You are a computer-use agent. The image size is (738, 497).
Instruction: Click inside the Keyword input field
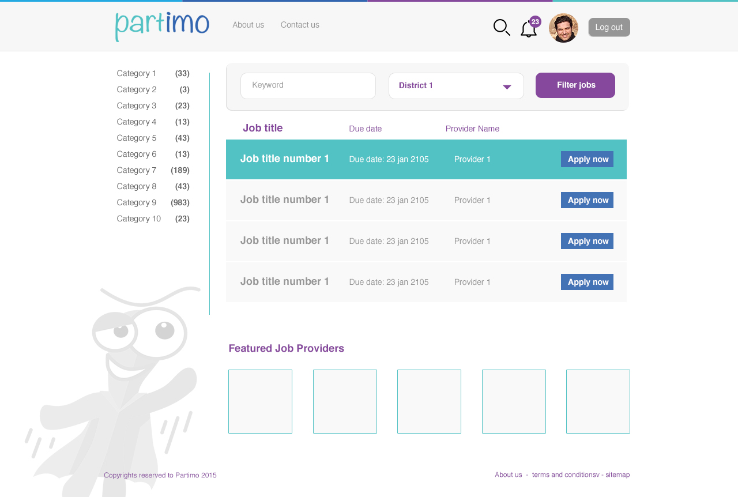(x=308, y=85)
